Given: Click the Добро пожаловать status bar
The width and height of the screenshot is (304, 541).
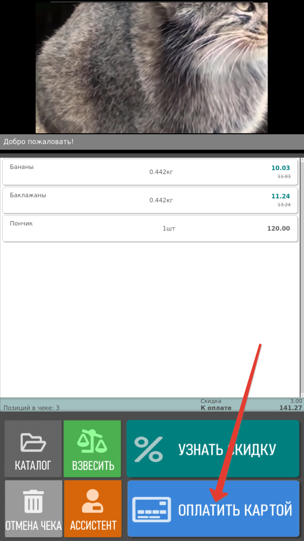Looking at the screenshot, I should tap(152, 142).
